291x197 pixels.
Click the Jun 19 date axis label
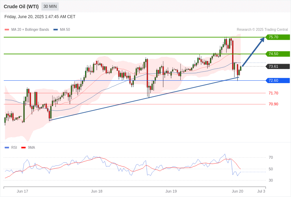click(x=171, y=191)
